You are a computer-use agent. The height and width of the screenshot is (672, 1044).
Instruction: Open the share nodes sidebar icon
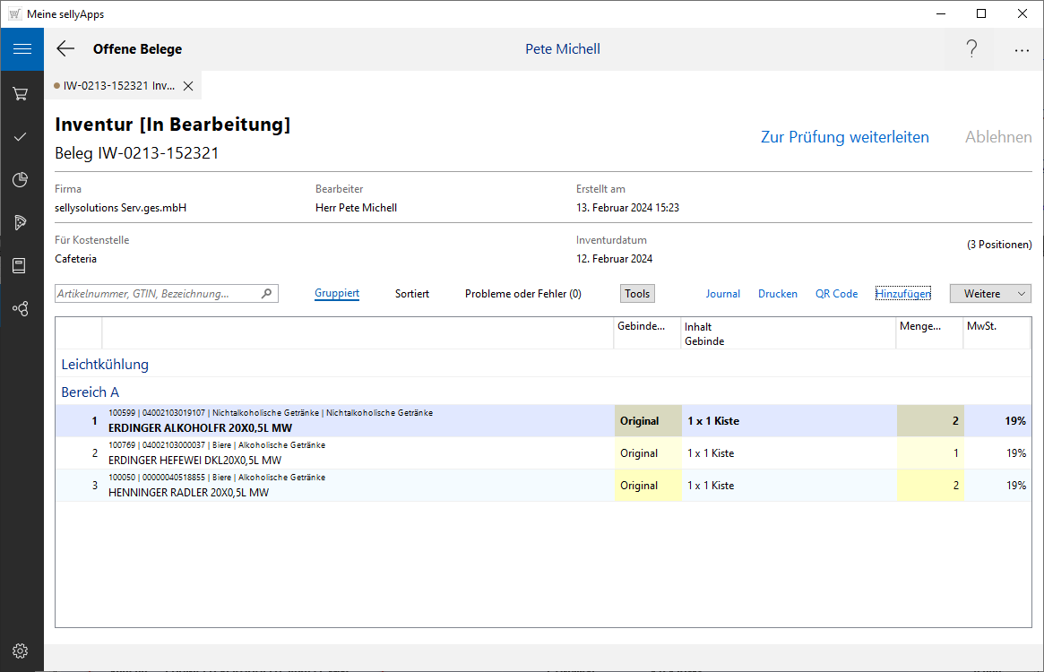(22, 308)
